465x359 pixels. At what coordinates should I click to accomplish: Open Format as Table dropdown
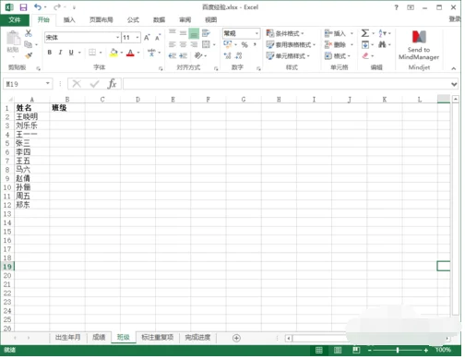pos(291,45)
